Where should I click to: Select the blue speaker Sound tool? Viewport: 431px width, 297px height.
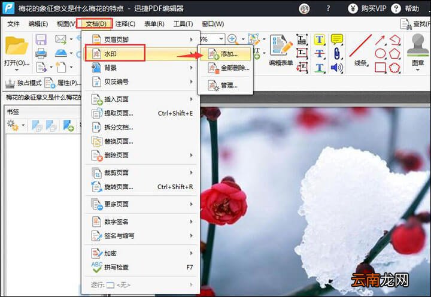click(x=336, y=68)
